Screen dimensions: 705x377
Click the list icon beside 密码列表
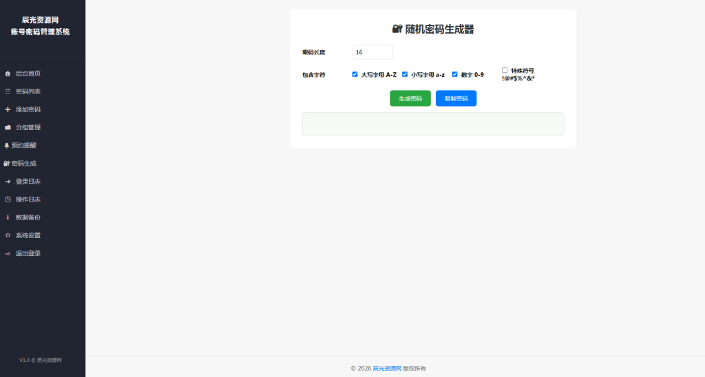click(8, 91)
